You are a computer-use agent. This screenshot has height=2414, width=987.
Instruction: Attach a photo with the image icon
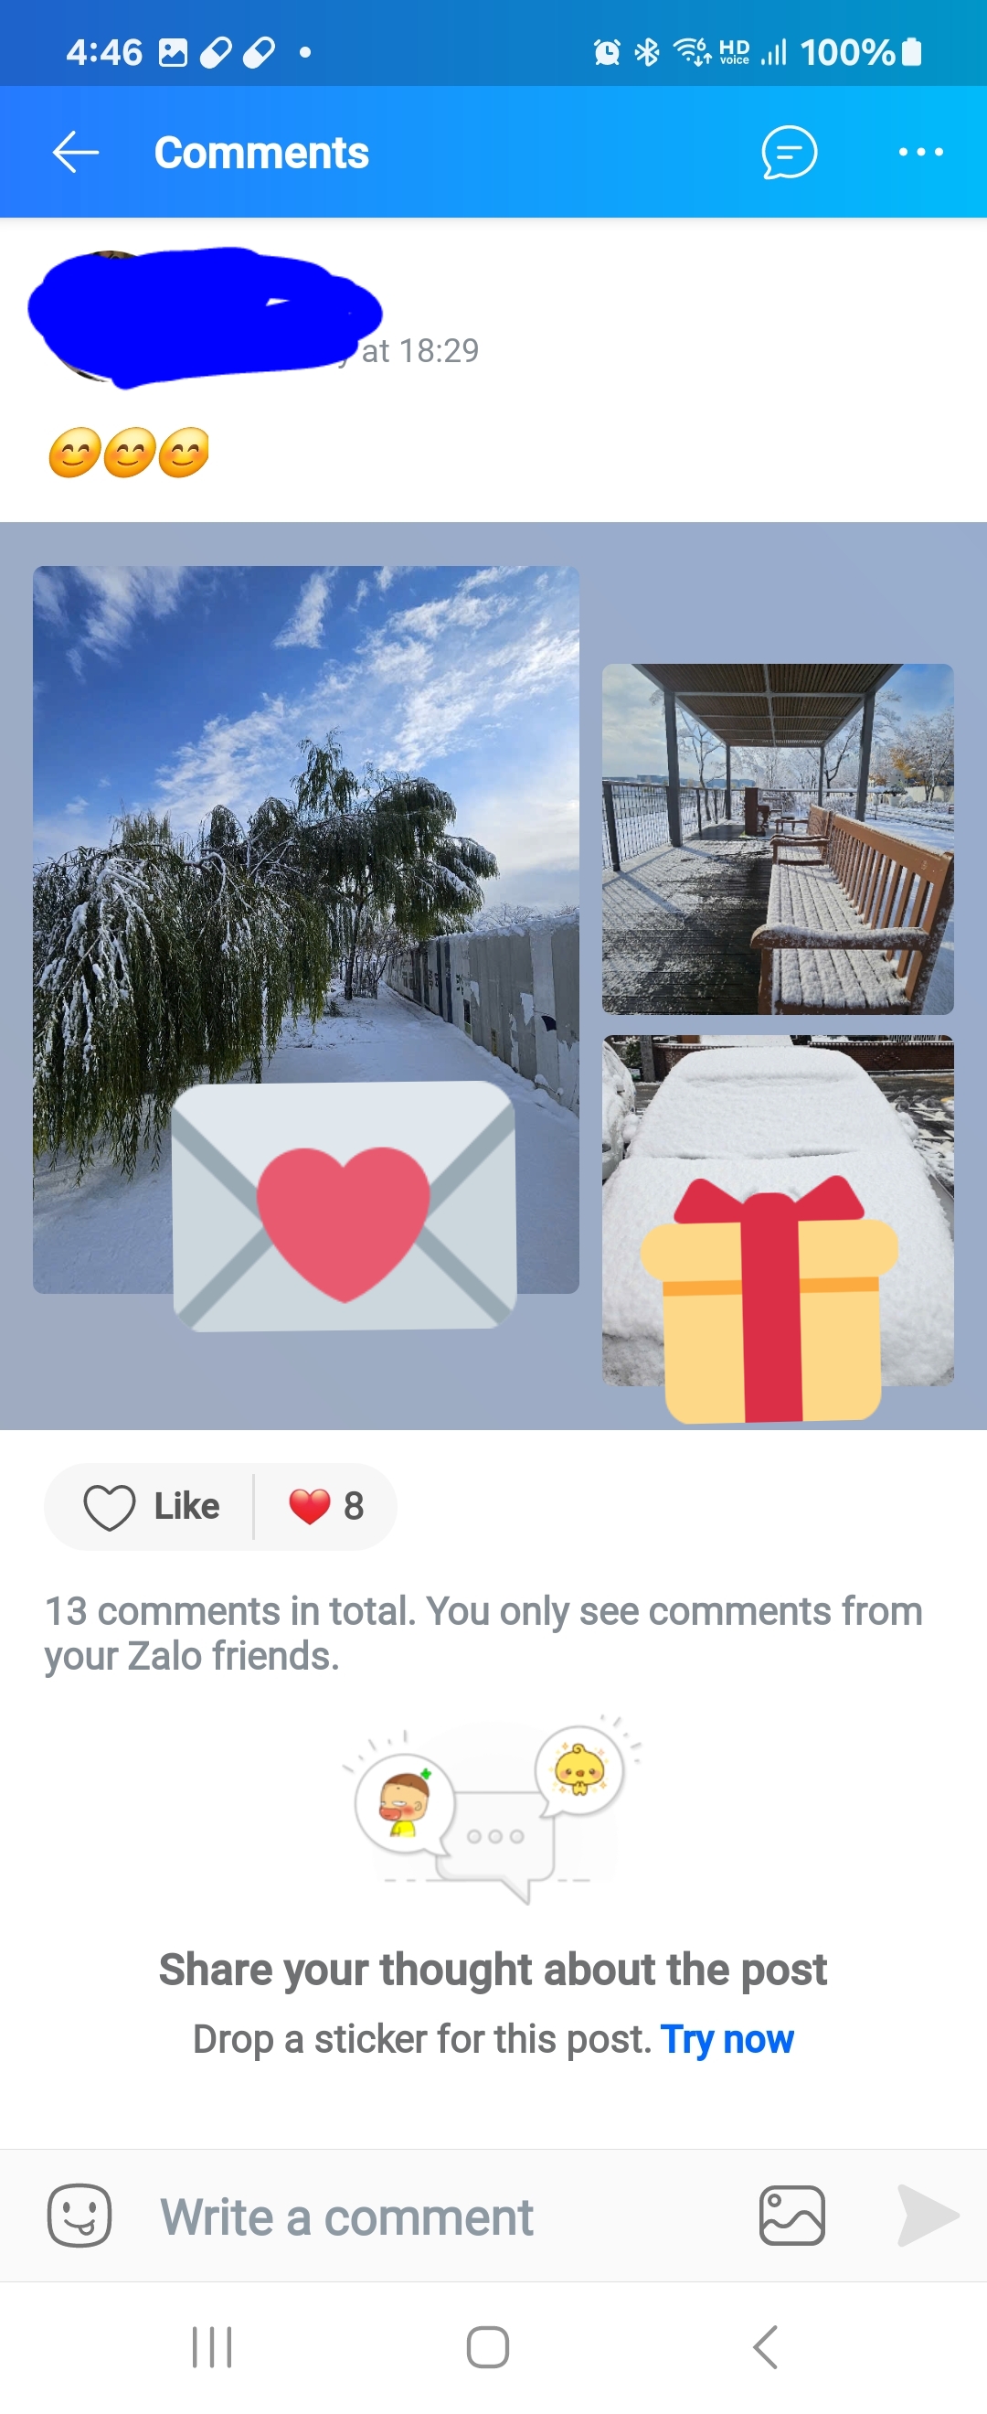point(791,2216)
